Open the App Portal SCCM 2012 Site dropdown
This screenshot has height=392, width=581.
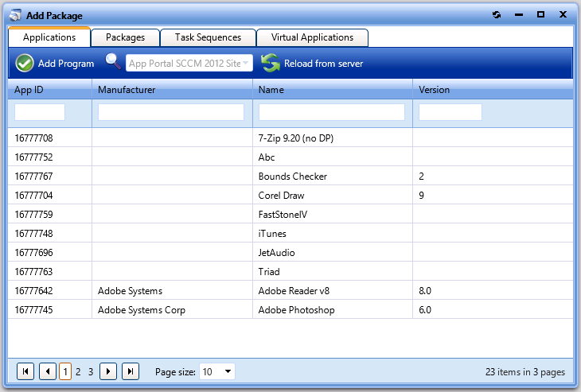(x=246, y=63)
